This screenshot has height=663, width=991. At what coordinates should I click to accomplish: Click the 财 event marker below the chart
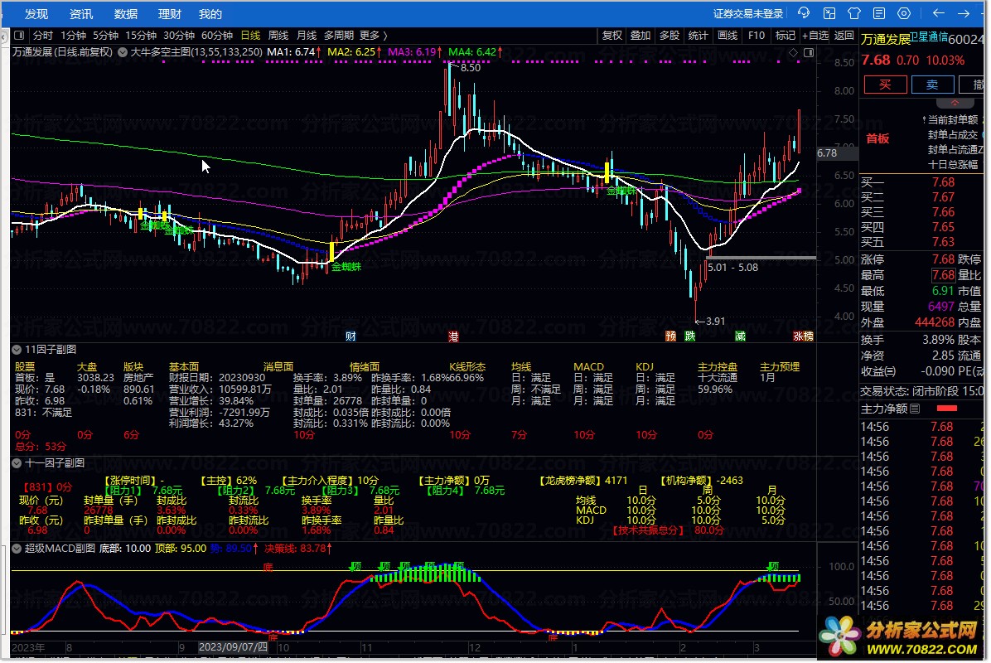pos(350,336)
